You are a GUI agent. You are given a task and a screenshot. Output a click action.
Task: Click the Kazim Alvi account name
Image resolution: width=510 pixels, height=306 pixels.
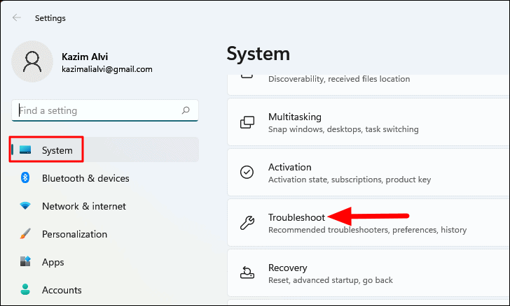[x=85, y=57]
